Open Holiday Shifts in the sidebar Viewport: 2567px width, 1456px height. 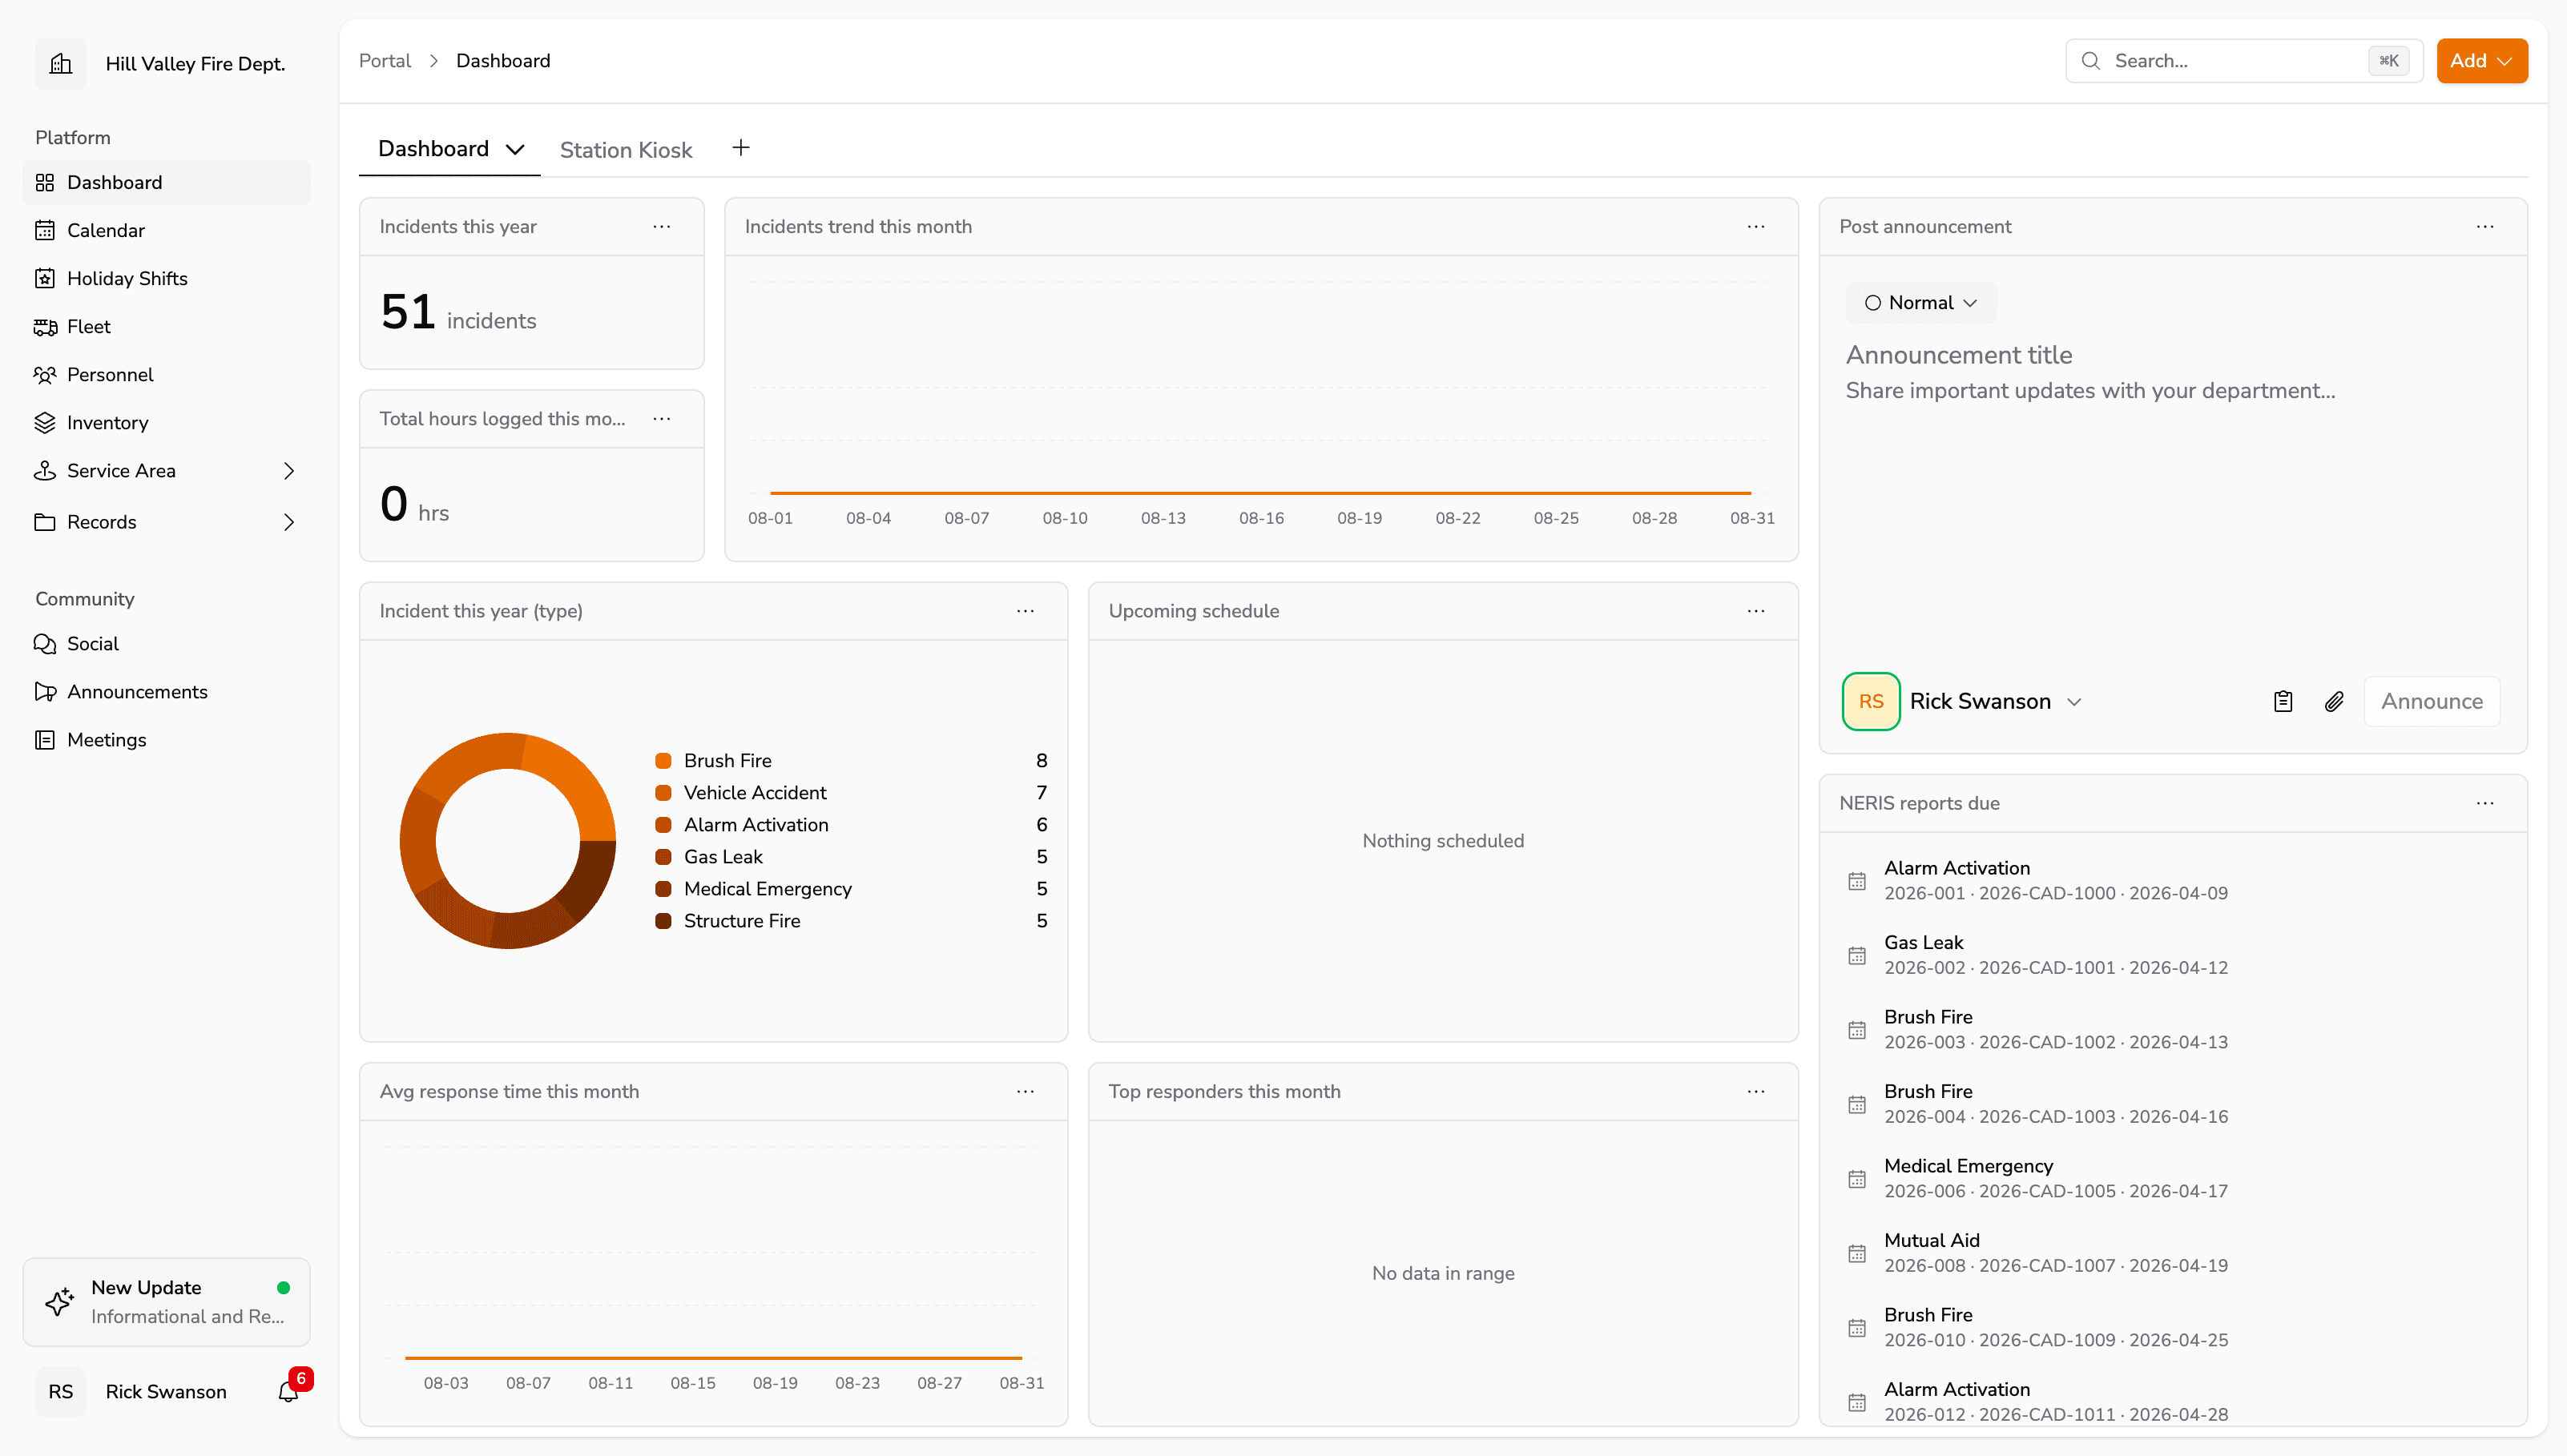tap(166, 279)
